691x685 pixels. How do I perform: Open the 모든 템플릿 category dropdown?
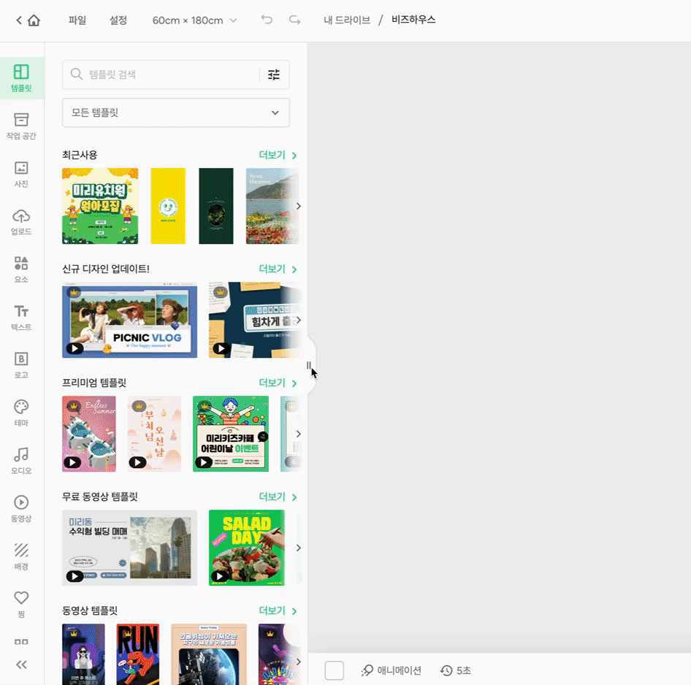[x=175, y=112]
